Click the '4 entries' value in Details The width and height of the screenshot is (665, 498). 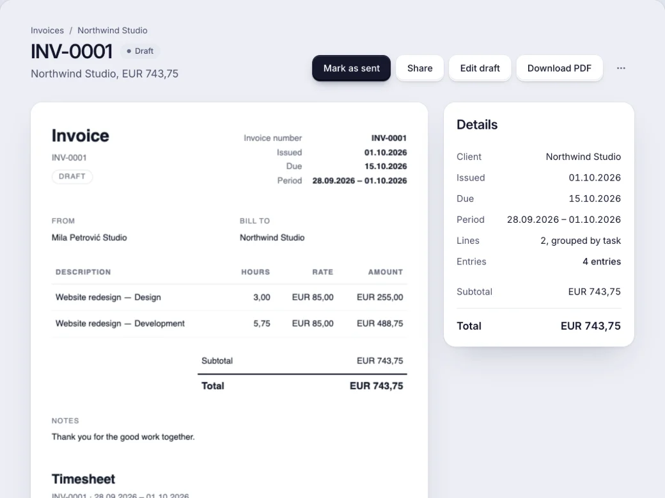[x=602, y=262]
